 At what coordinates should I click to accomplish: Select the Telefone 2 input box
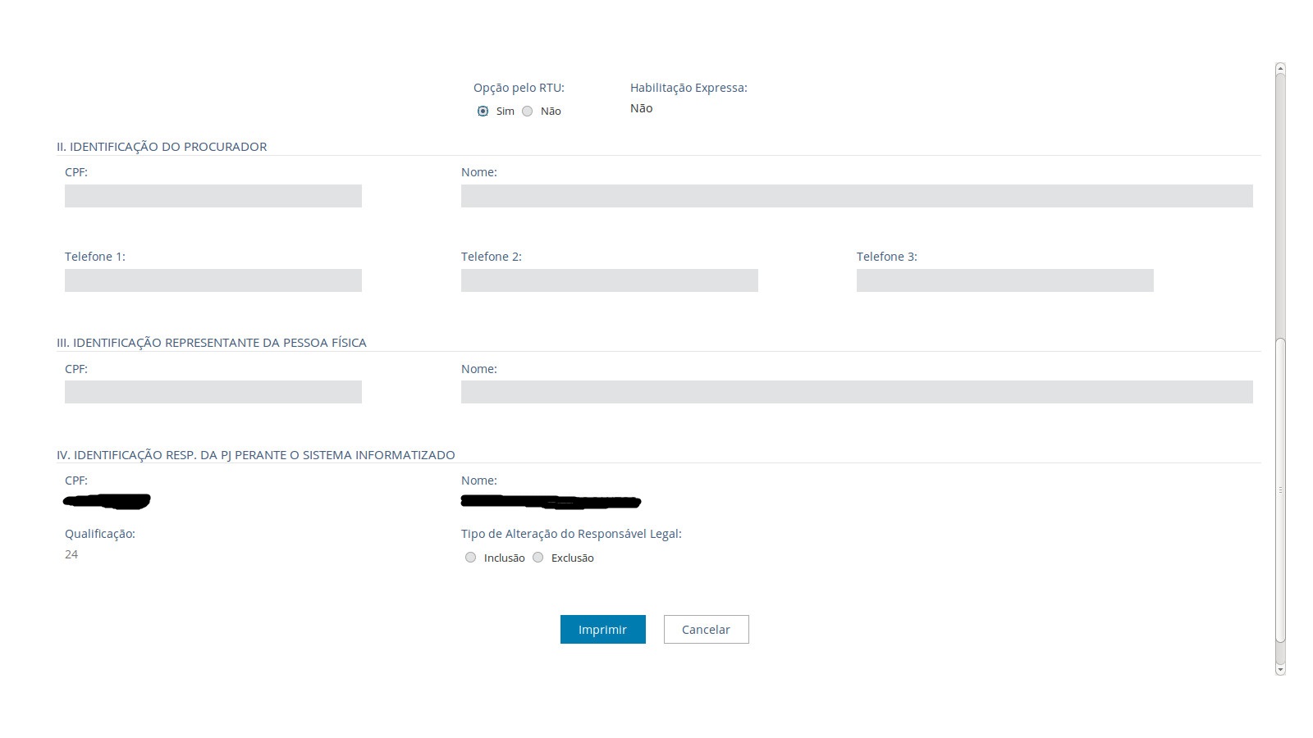pos(609,280)
